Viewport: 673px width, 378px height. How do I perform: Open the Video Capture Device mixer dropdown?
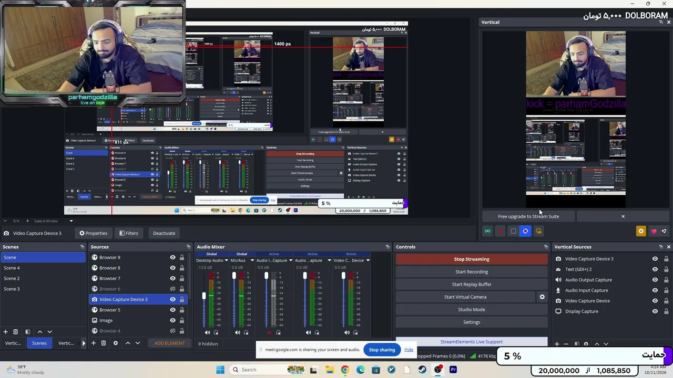click(368, 260)
